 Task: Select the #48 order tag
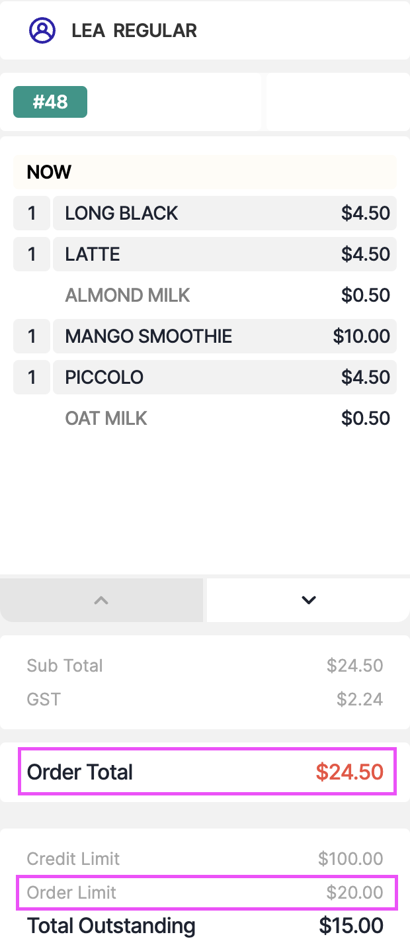click(x=50, y=102)
